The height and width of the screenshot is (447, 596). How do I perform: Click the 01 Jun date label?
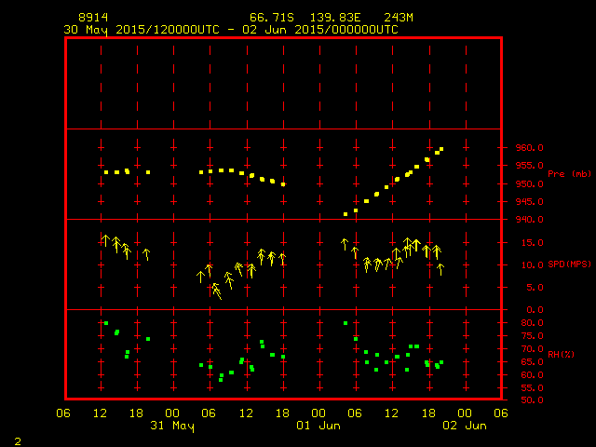pos(318,426)
